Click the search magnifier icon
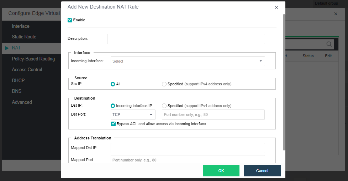Screen dimensions: 348x181 click(x=329, y=44)
